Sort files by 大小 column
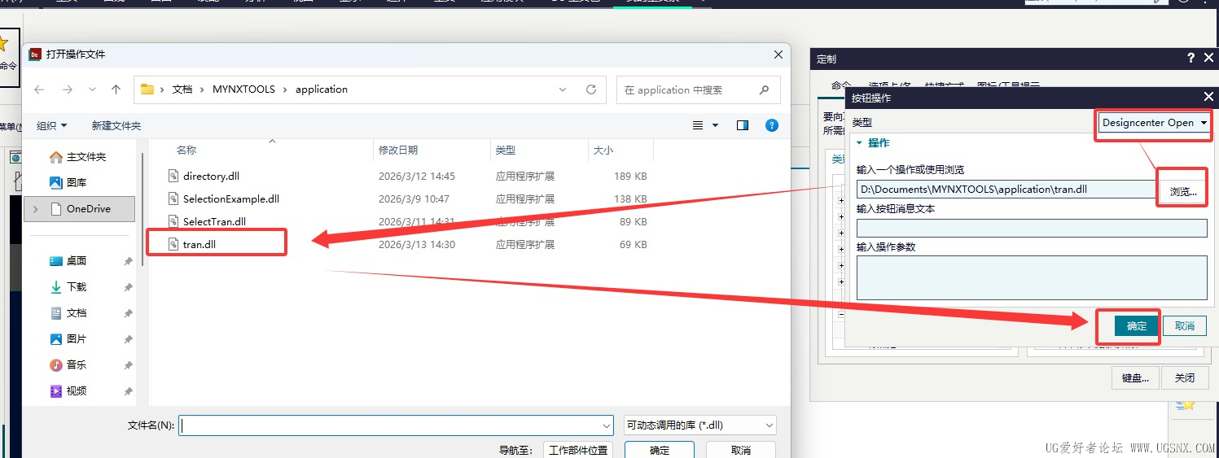The width and height of the screenshot is (1219, 458). pyautogui.click(x=603, y=150)
